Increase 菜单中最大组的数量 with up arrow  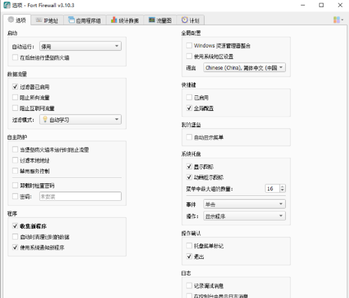[281, 187]
